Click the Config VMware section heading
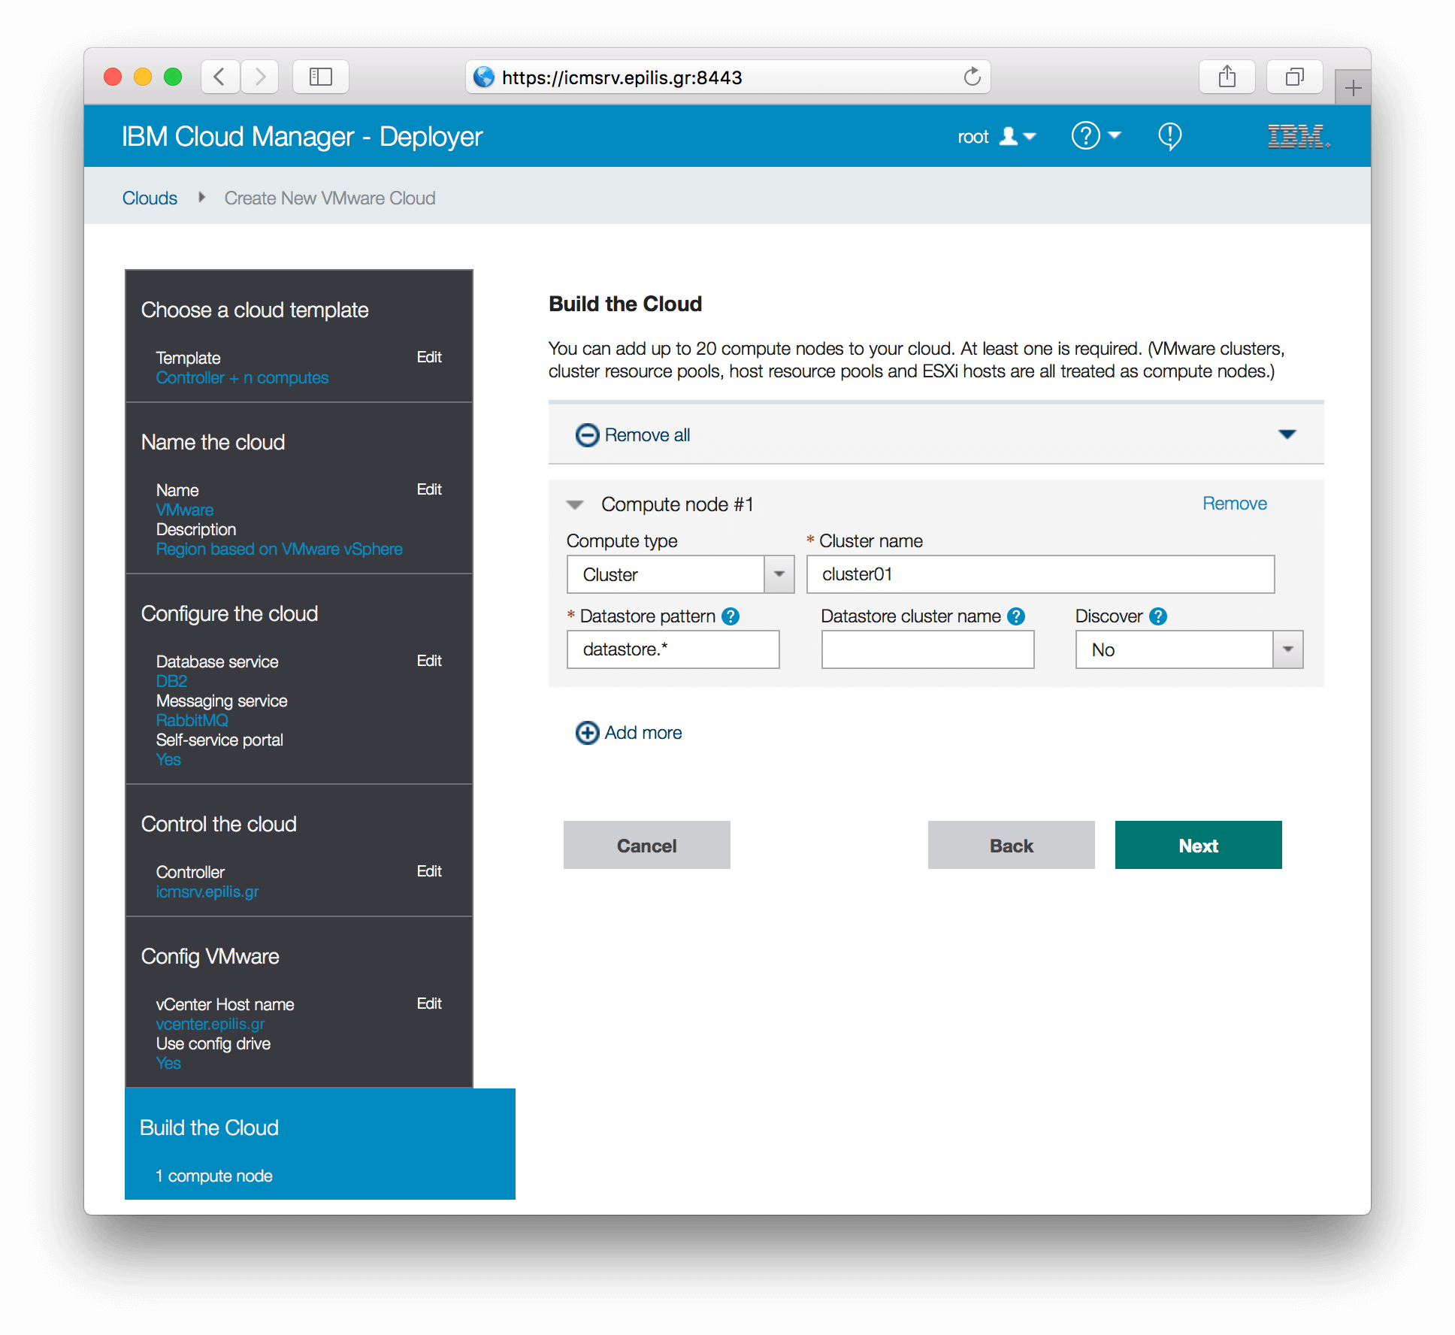 pos(210,956)
